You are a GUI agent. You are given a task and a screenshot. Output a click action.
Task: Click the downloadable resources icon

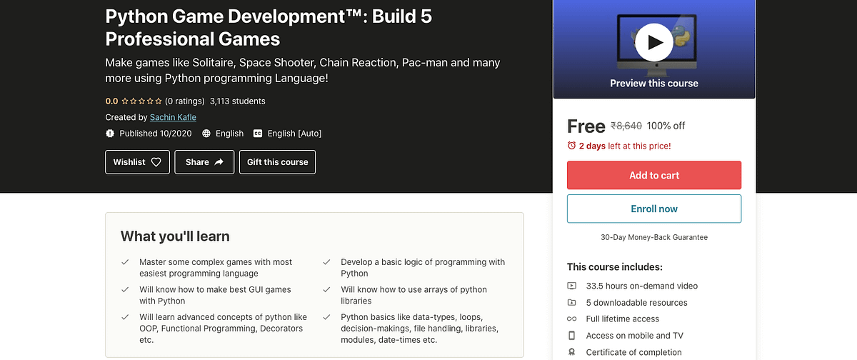pos(571,302)
